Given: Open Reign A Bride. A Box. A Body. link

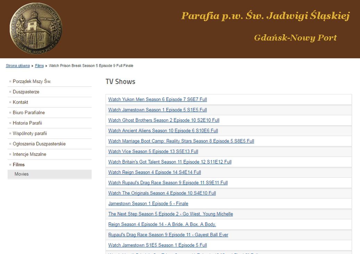Looking at the screenshot, I should (x=162, y=224).
